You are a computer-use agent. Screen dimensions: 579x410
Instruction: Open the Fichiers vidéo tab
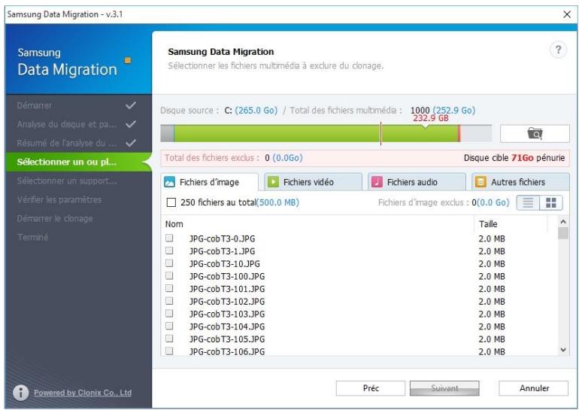coord(313,182)
